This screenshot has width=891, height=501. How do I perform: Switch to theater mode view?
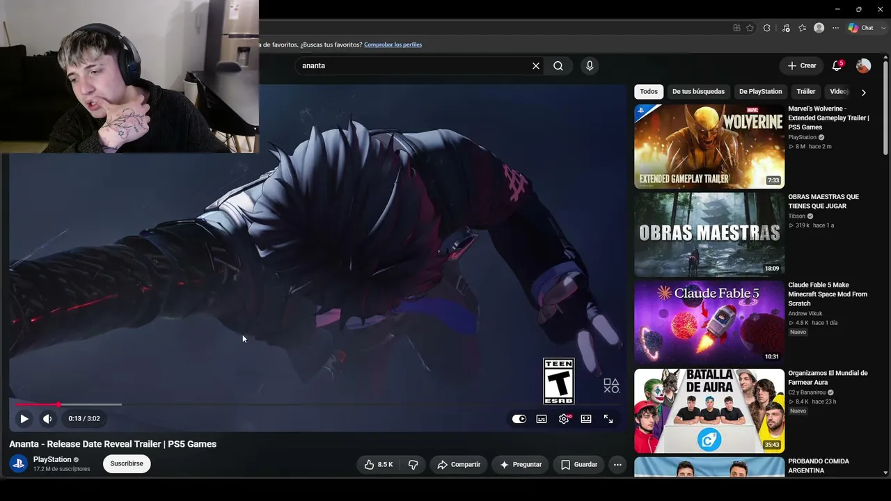[x=586, y=419]
